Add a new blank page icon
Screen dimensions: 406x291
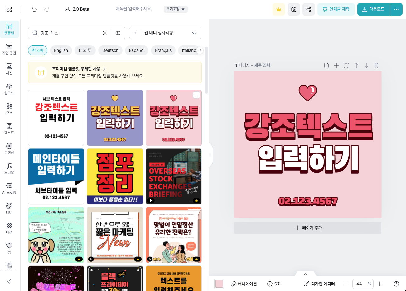pyautogui.click(x=326, y=65)
